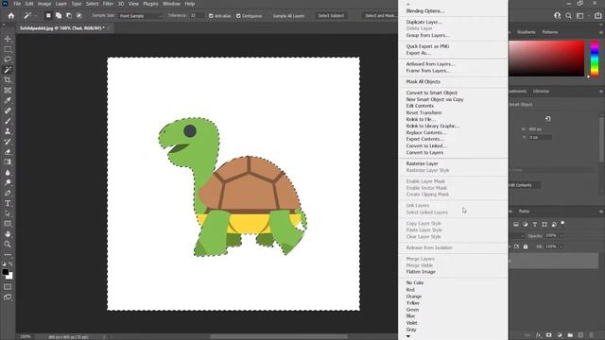This screenshot has height=340, width=605.
Task: Toggle the lock all layer icon
Action: [x=526, y=246]
